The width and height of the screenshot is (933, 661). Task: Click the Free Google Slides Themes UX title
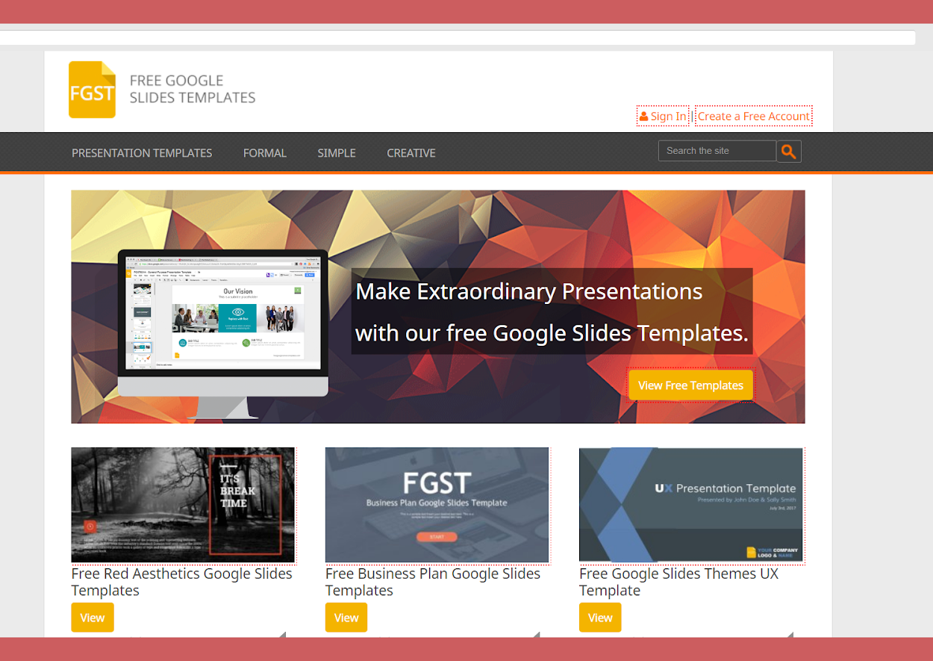coord(678,582)
